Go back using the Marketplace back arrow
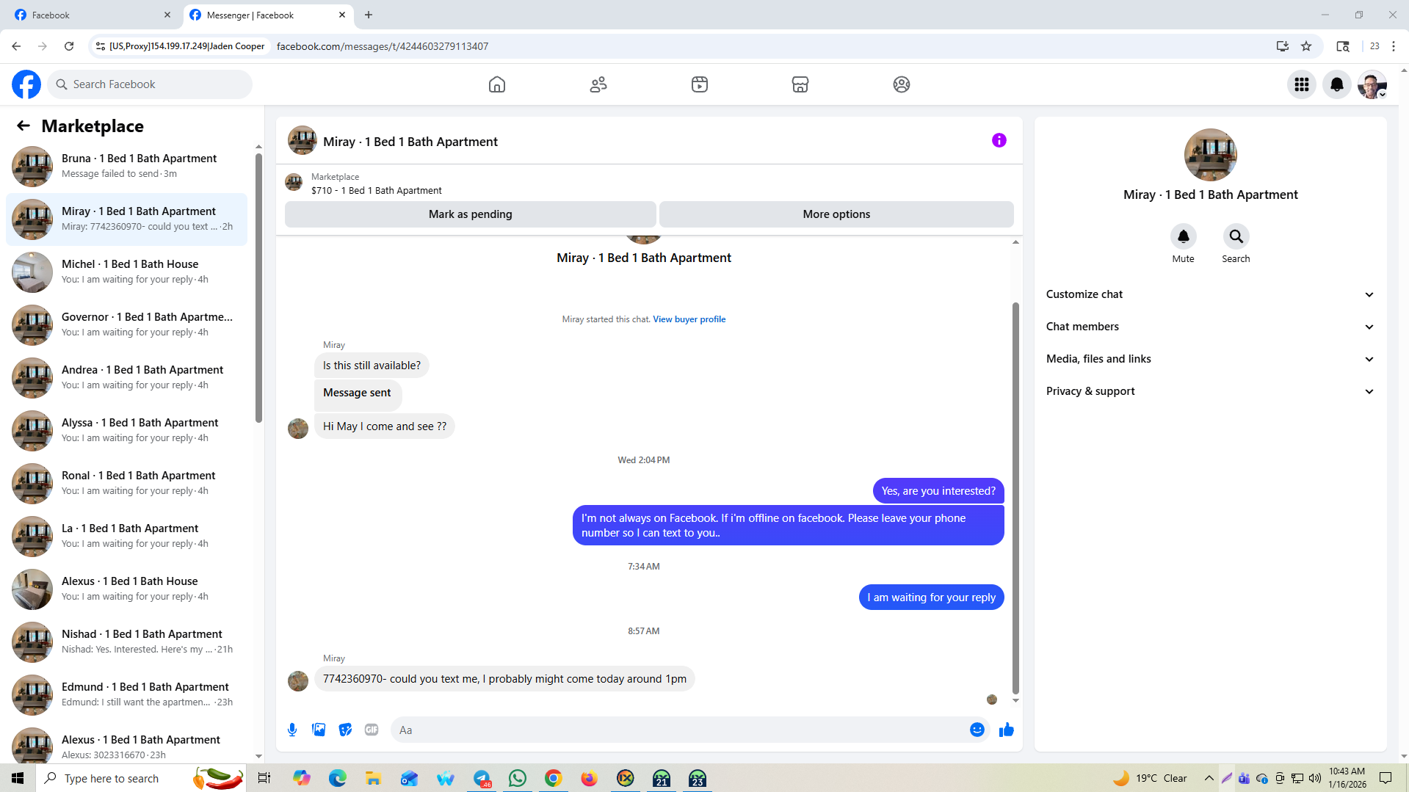 [x=23, y=126]
